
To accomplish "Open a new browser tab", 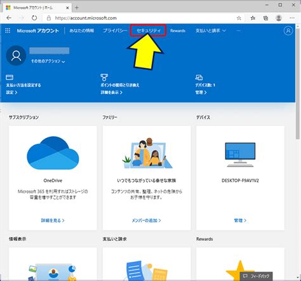I will pyautogui.click(x=77, y=8).
